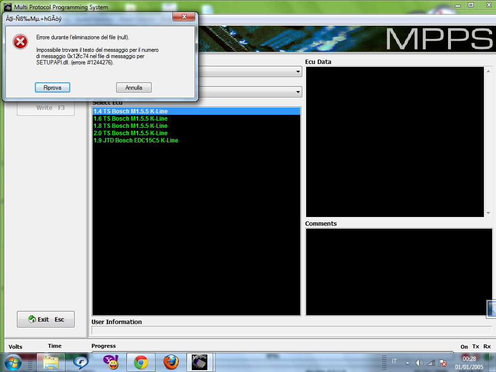
Task: Click the red error icon in dialog
Action: 20,42
